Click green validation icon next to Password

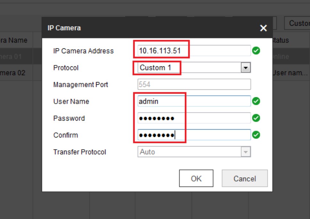pyautogui.click(x=256, y=118)
